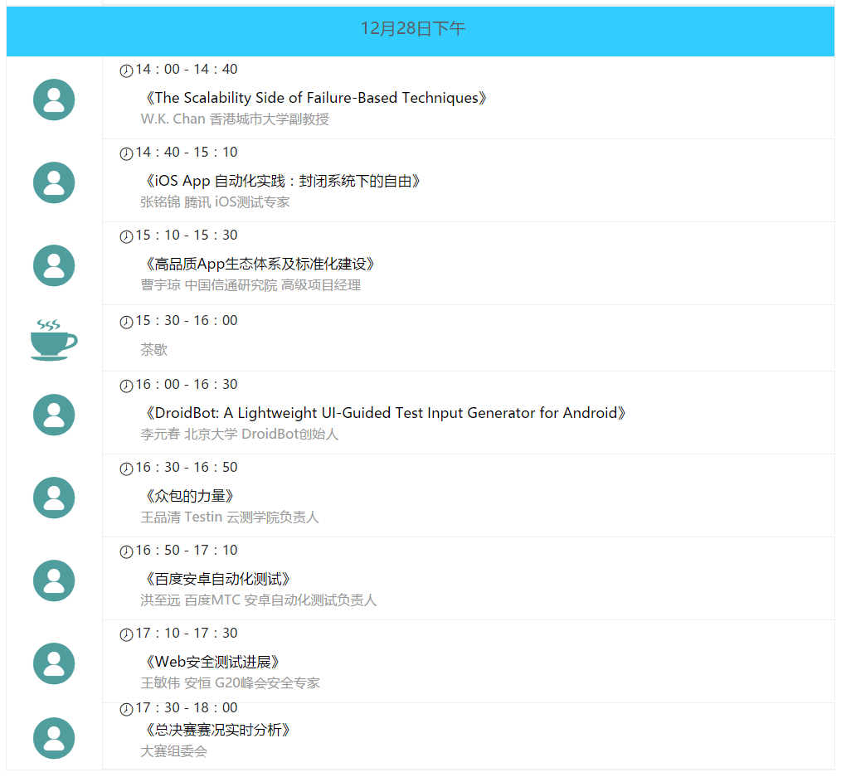The image size is (851, 777).
Task: Click the time text '17 : 10 - 17 : 30'
Action: [x=187, y=634]
